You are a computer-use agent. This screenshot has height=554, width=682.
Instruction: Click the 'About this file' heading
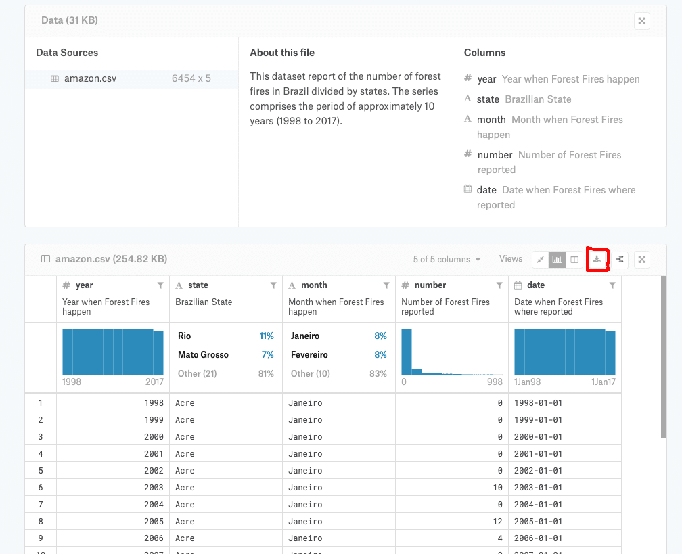[x=282, y=53]
